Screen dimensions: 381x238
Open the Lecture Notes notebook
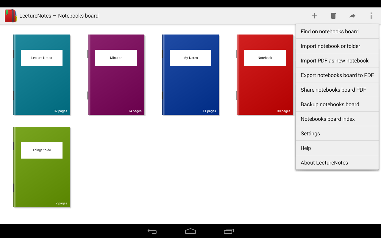(x=42, y=75)
